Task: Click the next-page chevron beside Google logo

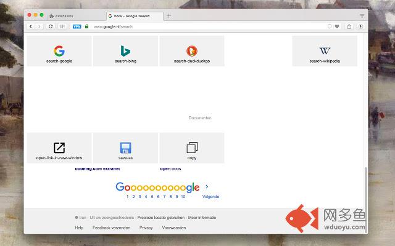Action: (207, 186)
